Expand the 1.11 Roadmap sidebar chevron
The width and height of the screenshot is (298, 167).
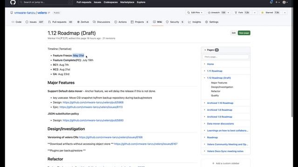[x=204, y=71]
